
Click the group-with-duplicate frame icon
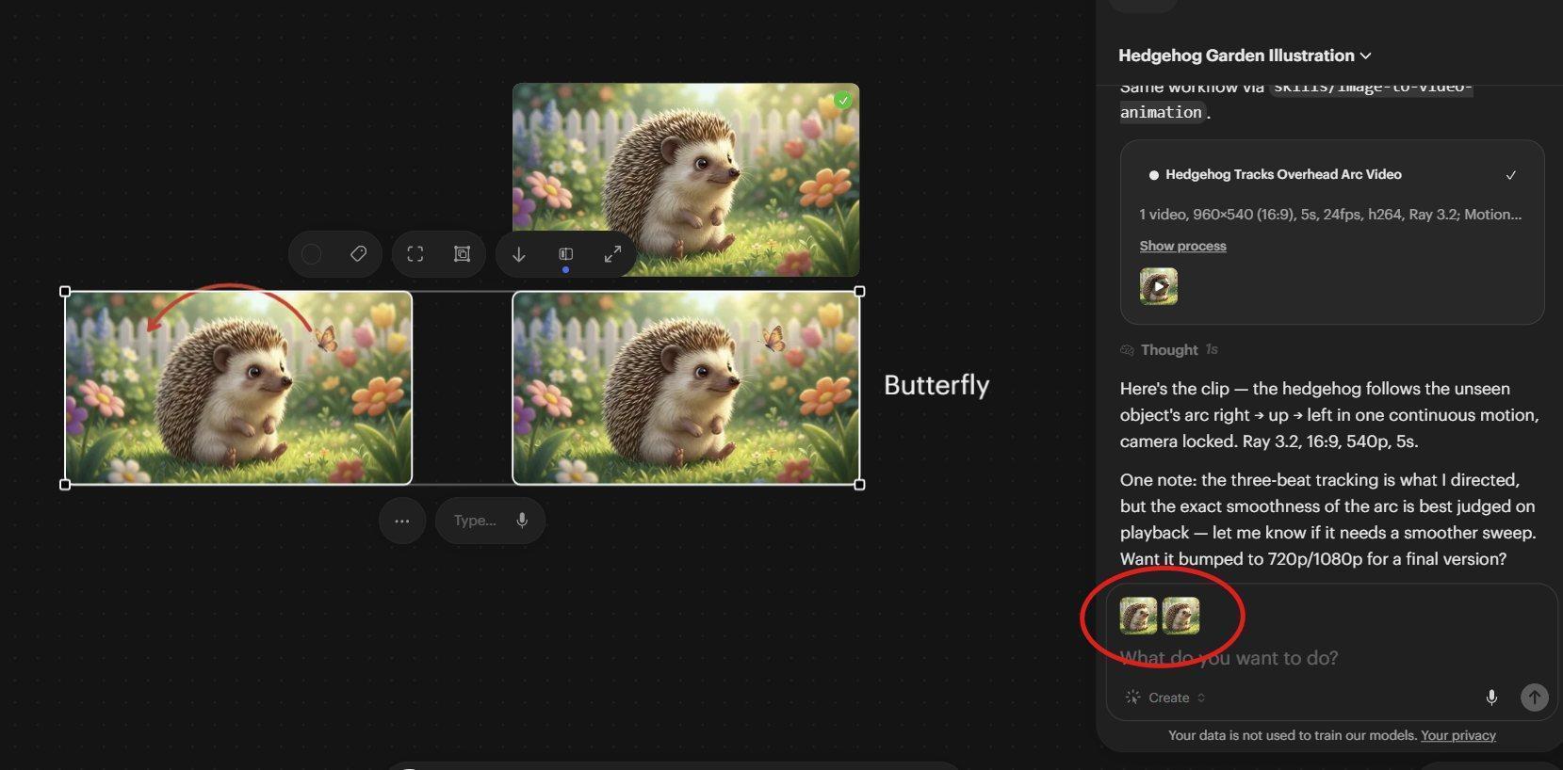462,254
